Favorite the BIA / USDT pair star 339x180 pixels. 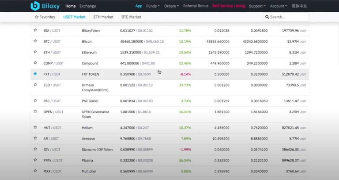pyautogui.click(x=35, y=30)
